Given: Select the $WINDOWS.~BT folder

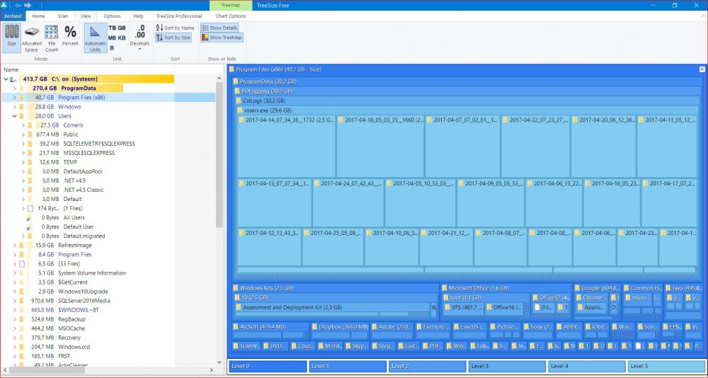Looking at the screenshot, I should point(108,310).
